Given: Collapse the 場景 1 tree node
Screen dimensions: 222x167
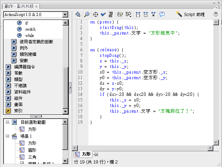Looking at the screenshot, I should (7, 136).
